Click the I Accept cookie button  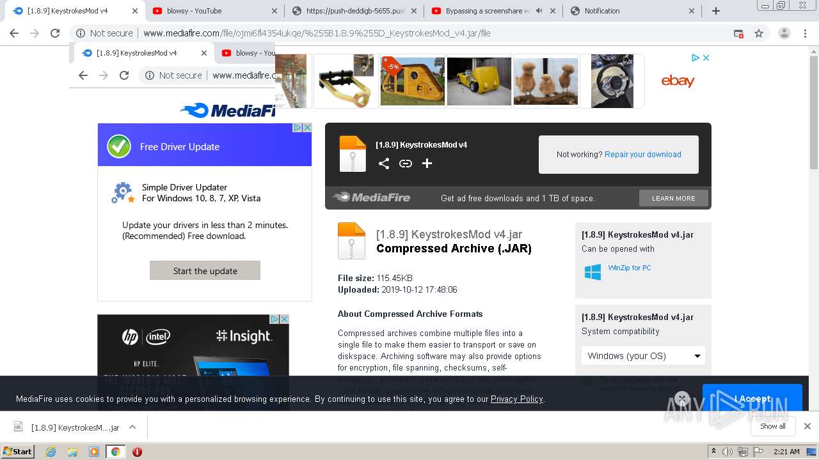(x=752, y=398)
